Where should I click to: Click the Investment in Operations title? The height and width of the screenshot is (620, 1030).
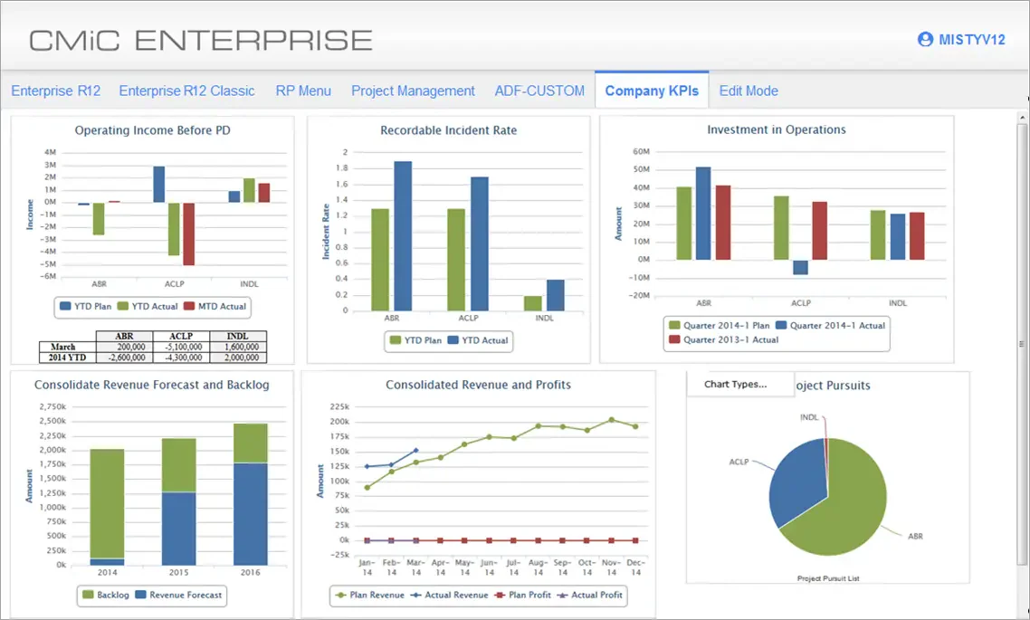tap(777, 129)
